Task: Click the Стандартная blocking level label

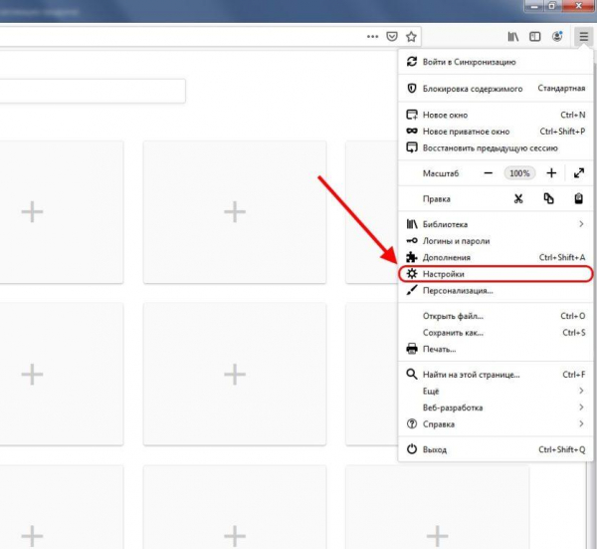Action: click(561, 88)
